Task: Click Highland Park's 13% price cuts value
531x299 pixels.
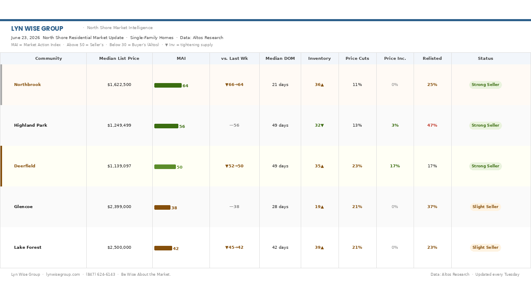Action: (x=357, y=125)
